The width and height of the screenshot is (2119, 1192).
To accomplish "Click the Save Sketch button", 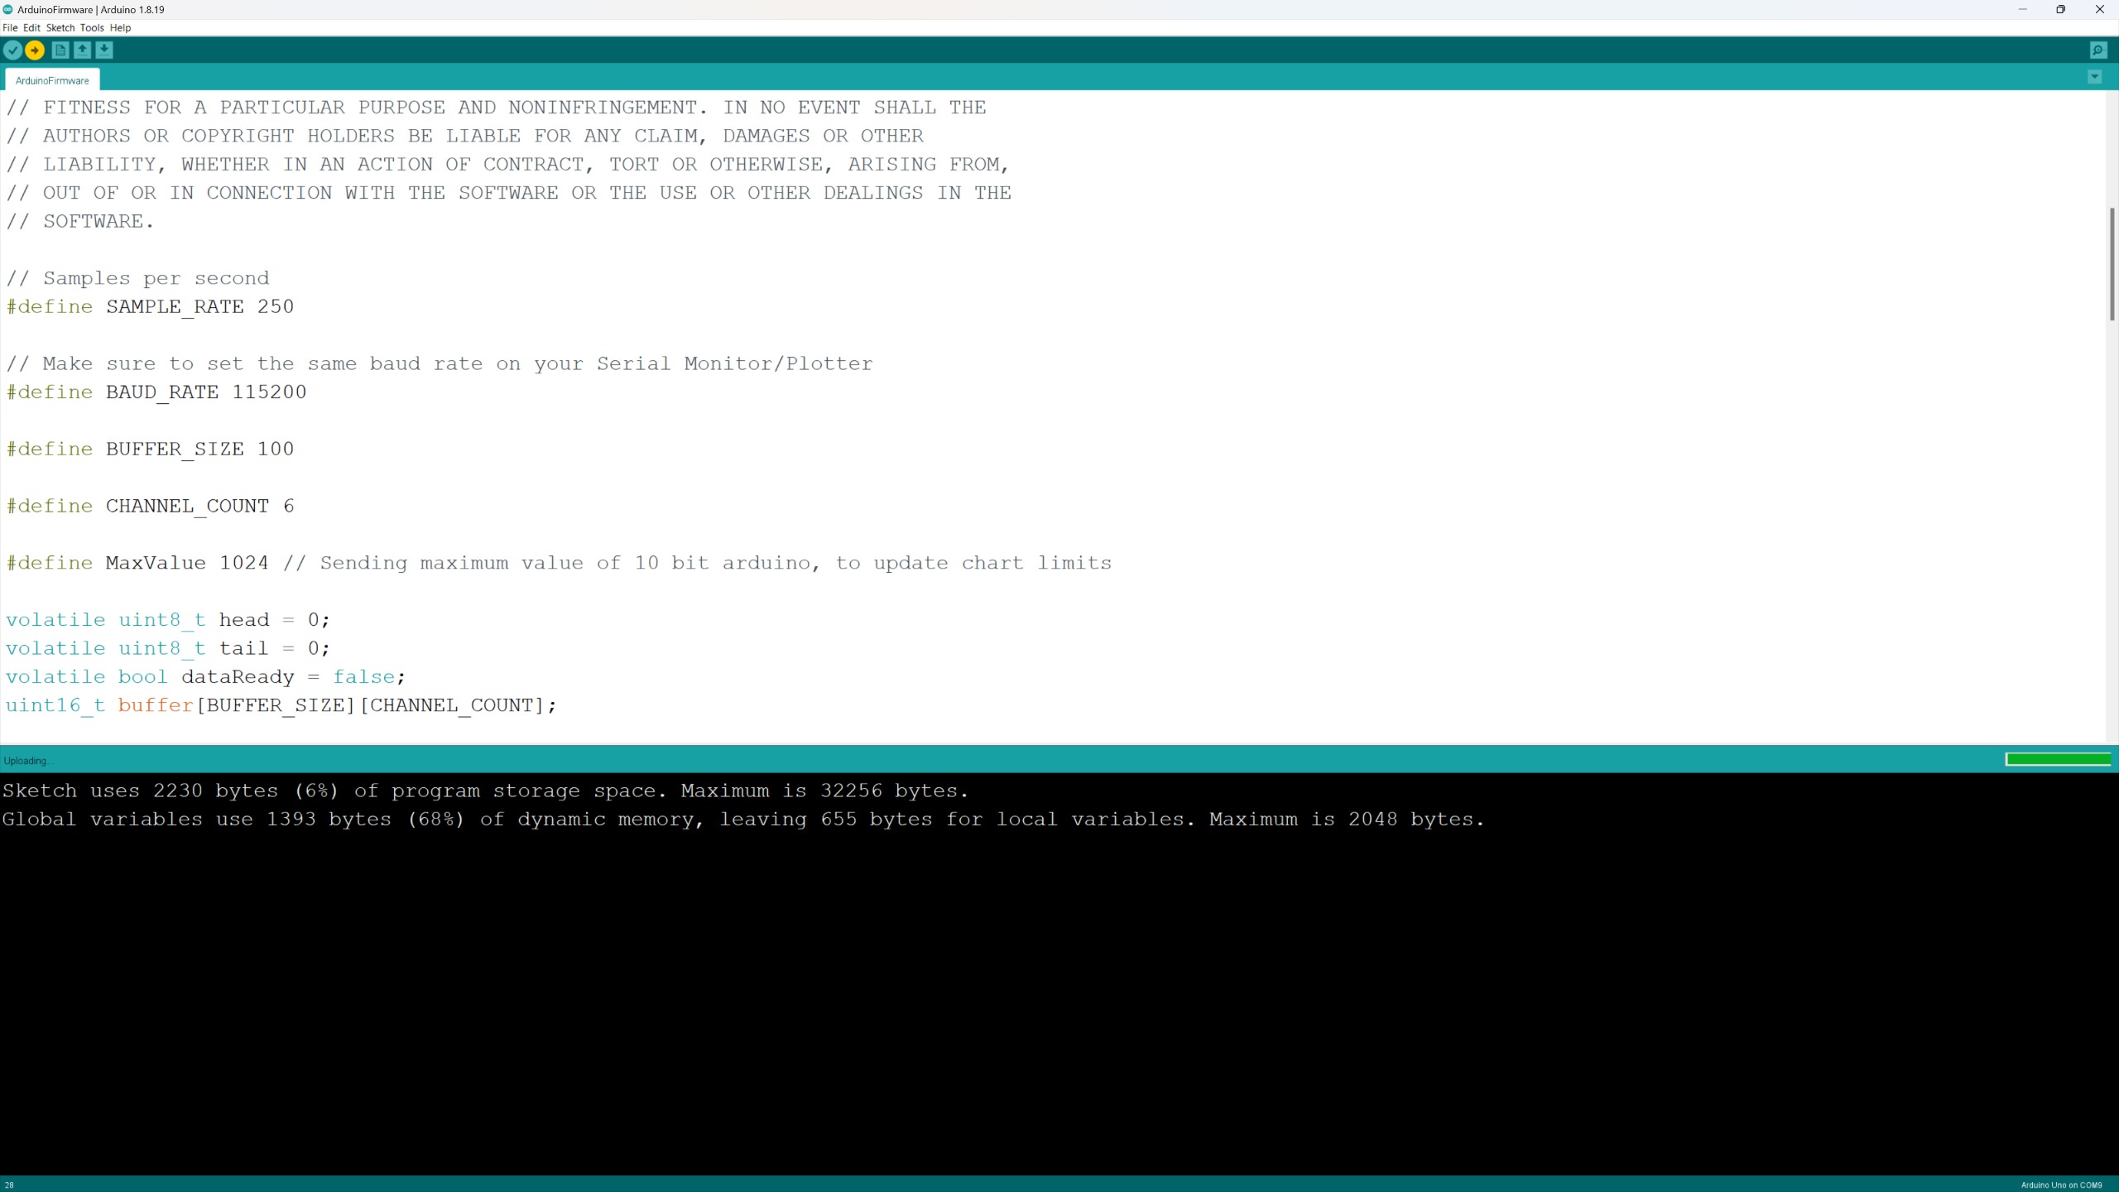I will (x=103, y=50).
